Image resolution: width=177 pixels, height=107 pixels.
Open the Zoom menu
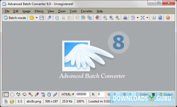point(62,11)
